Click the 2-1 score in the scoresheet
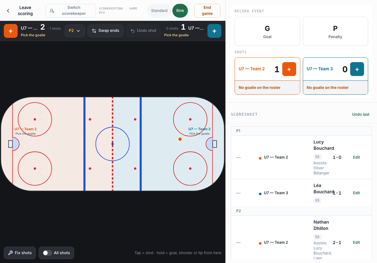Viewport: 377px width, 263px height. [x=337, y=242]
